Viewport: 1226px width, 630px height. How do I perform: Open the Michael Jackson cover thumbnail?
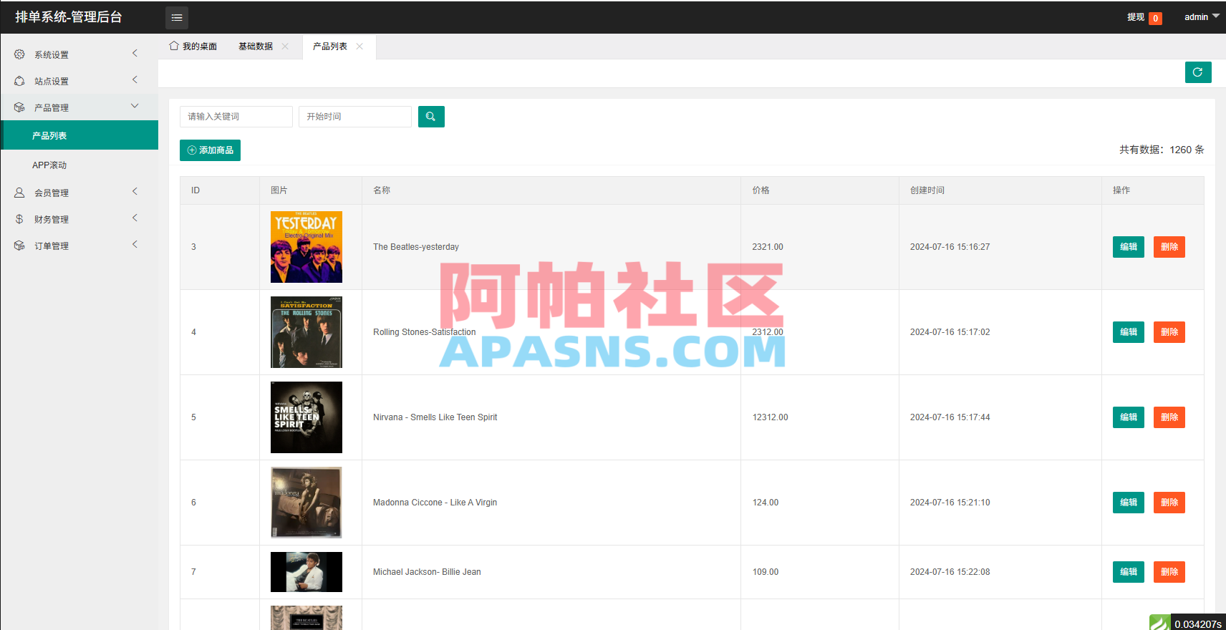306,572
